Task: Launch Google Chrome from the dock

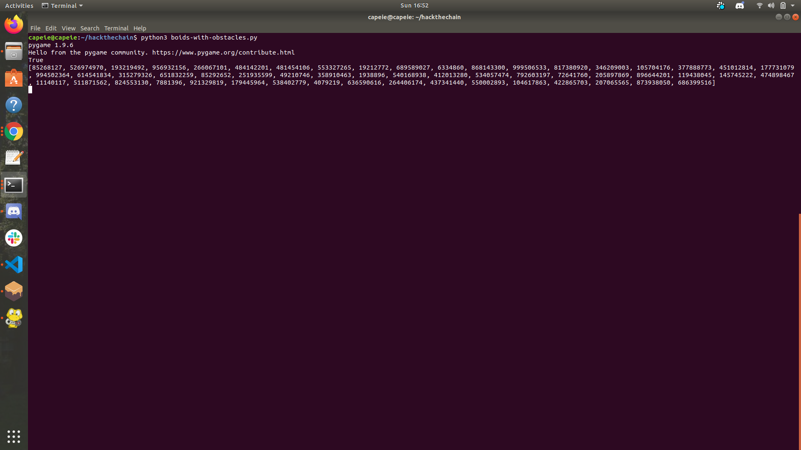Action: tap(14, 132)
